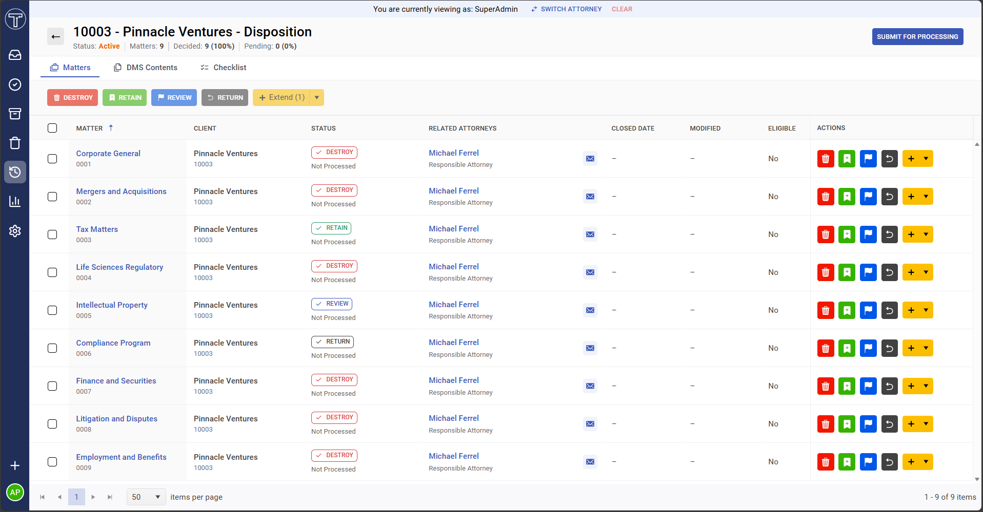Open the Checklist tab
The height and width of the screenshot is (512, 983).
point(223,67)
